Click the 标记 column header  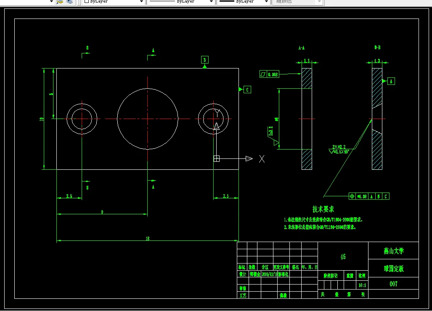[x=241, y=267]
